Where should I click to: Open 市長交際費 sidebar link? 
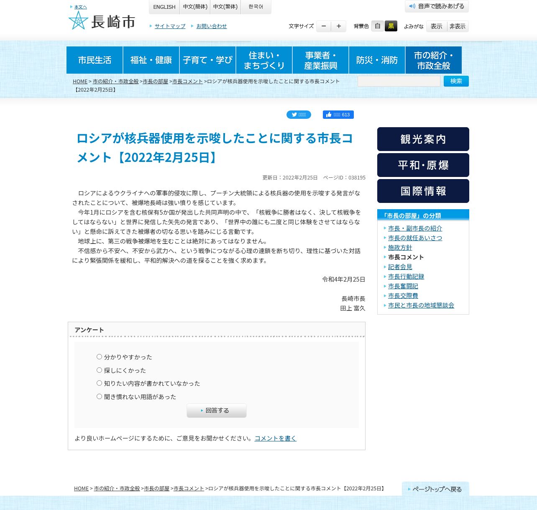[403, 296]
